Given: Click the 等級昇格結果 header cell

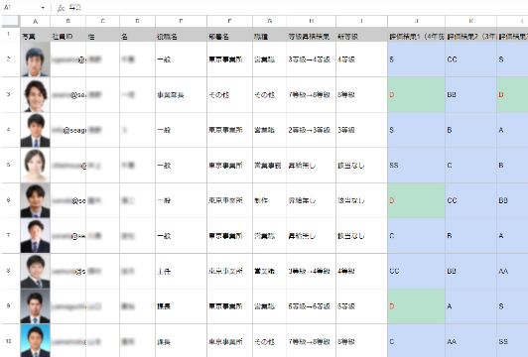Looking at the screenshot, I should (312, 35).
